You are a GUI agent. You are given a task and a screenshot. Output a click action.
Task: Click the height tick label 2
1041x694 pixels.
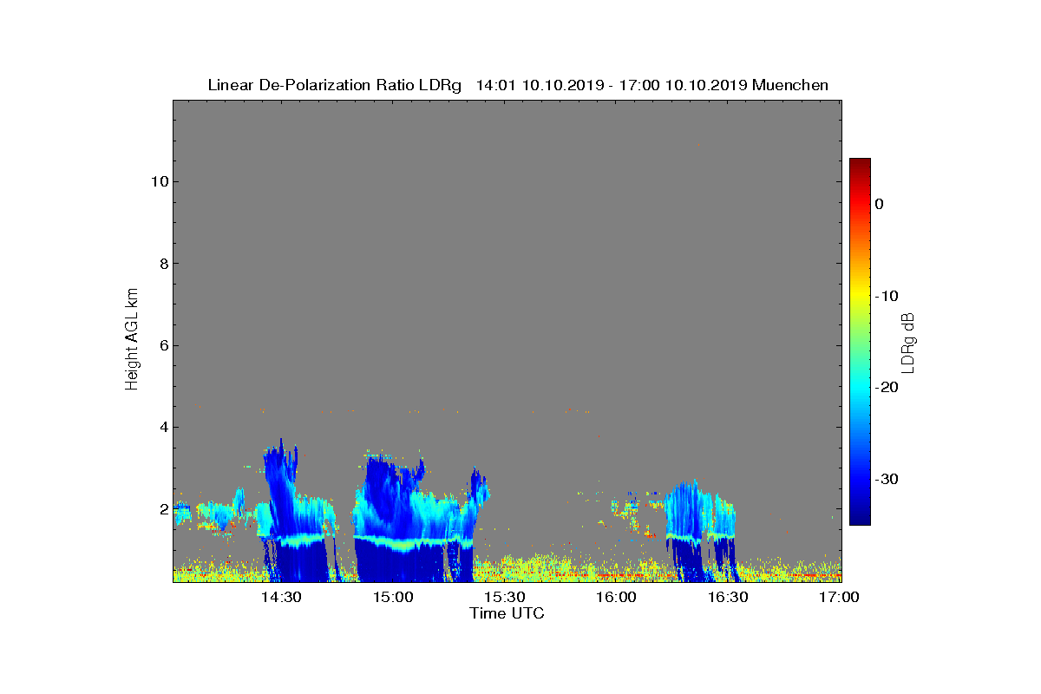click(162, 509)
